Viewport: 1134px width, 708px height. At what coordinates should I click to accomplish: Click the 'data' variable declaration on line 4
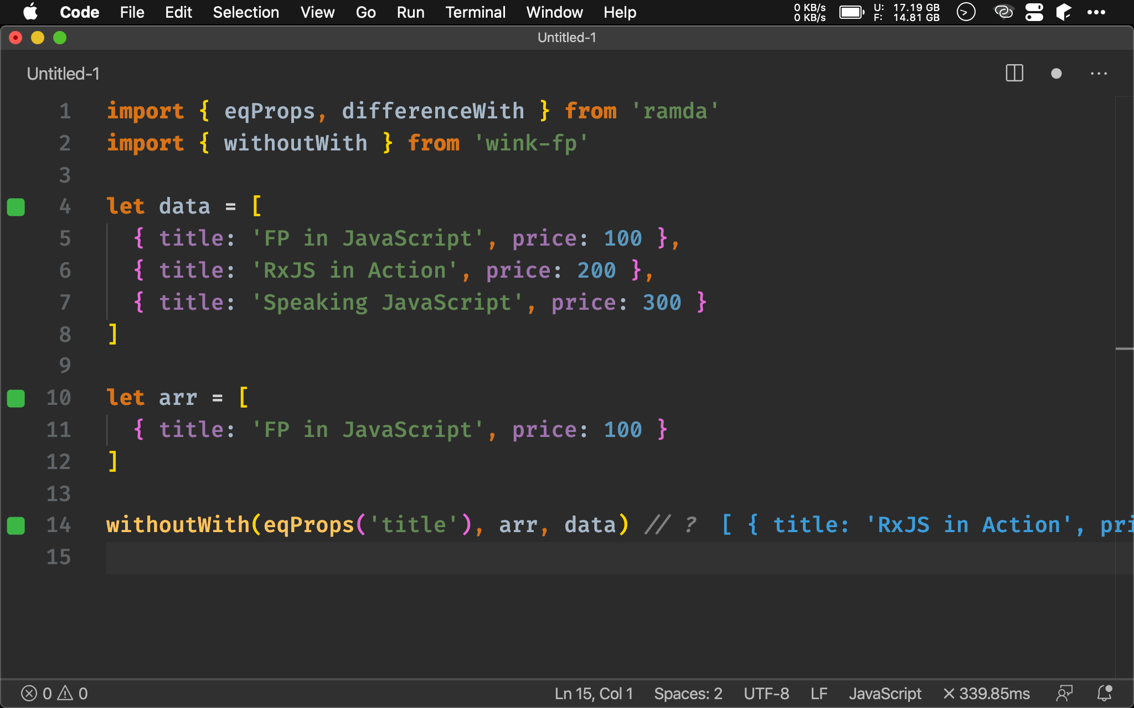pyautogui.click(x=184, y=207)
